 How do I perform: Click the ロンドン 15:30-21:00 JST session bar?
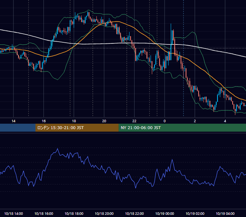(77, 128)
